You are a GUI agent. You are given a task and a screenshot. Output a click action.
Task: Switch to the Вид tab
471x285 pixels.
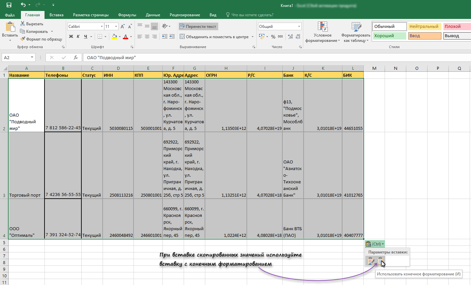(213, 15)
